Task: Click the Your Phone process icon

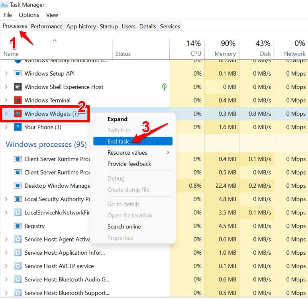Action: coord(18,127)
